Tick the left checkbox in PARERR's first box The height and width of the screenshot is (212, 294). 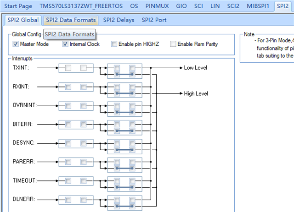(68, 162)
